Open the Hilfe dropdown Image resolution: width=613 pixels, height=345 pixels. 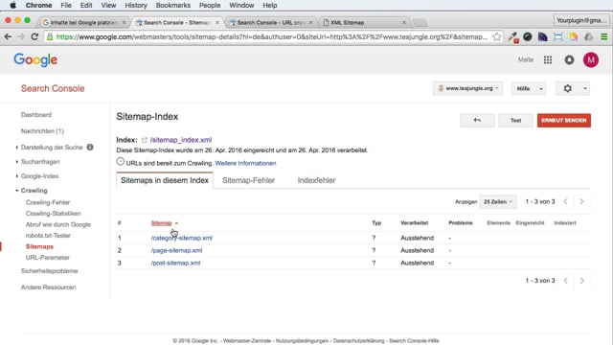pos(529,88)
